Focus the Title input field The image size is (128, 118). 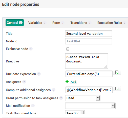pos(89,33)
